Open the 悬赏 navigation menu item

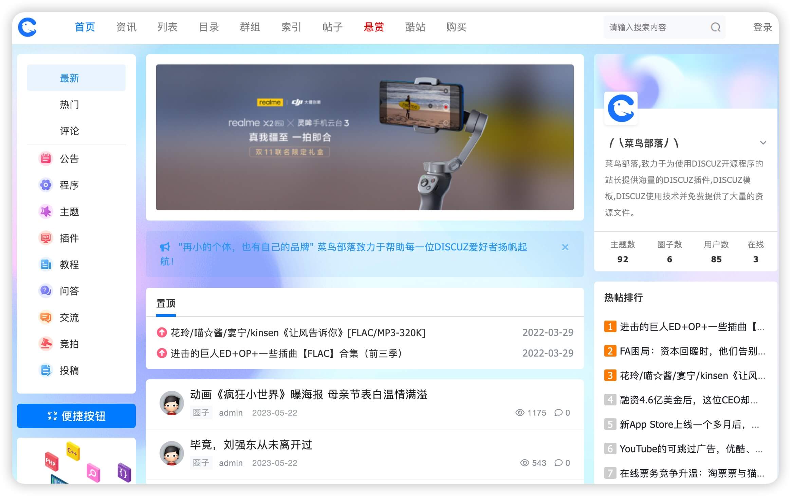click(x=373, y=27)
